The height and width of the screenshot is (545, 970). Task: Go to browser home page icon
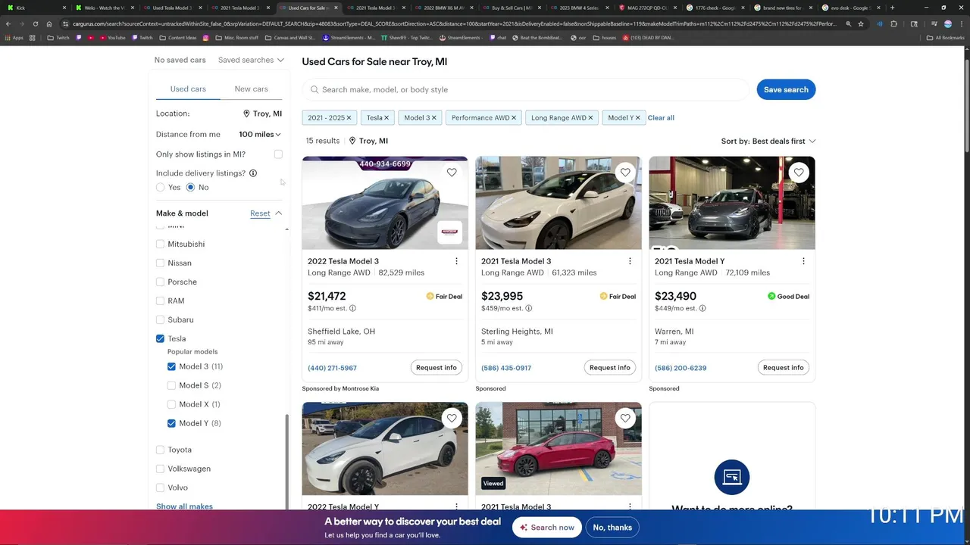pos(50,23)
